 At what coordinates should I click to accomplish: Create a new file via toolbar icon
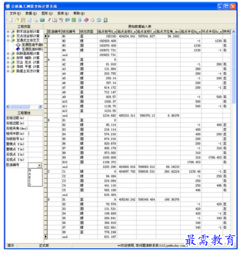(x=11, y=20)
